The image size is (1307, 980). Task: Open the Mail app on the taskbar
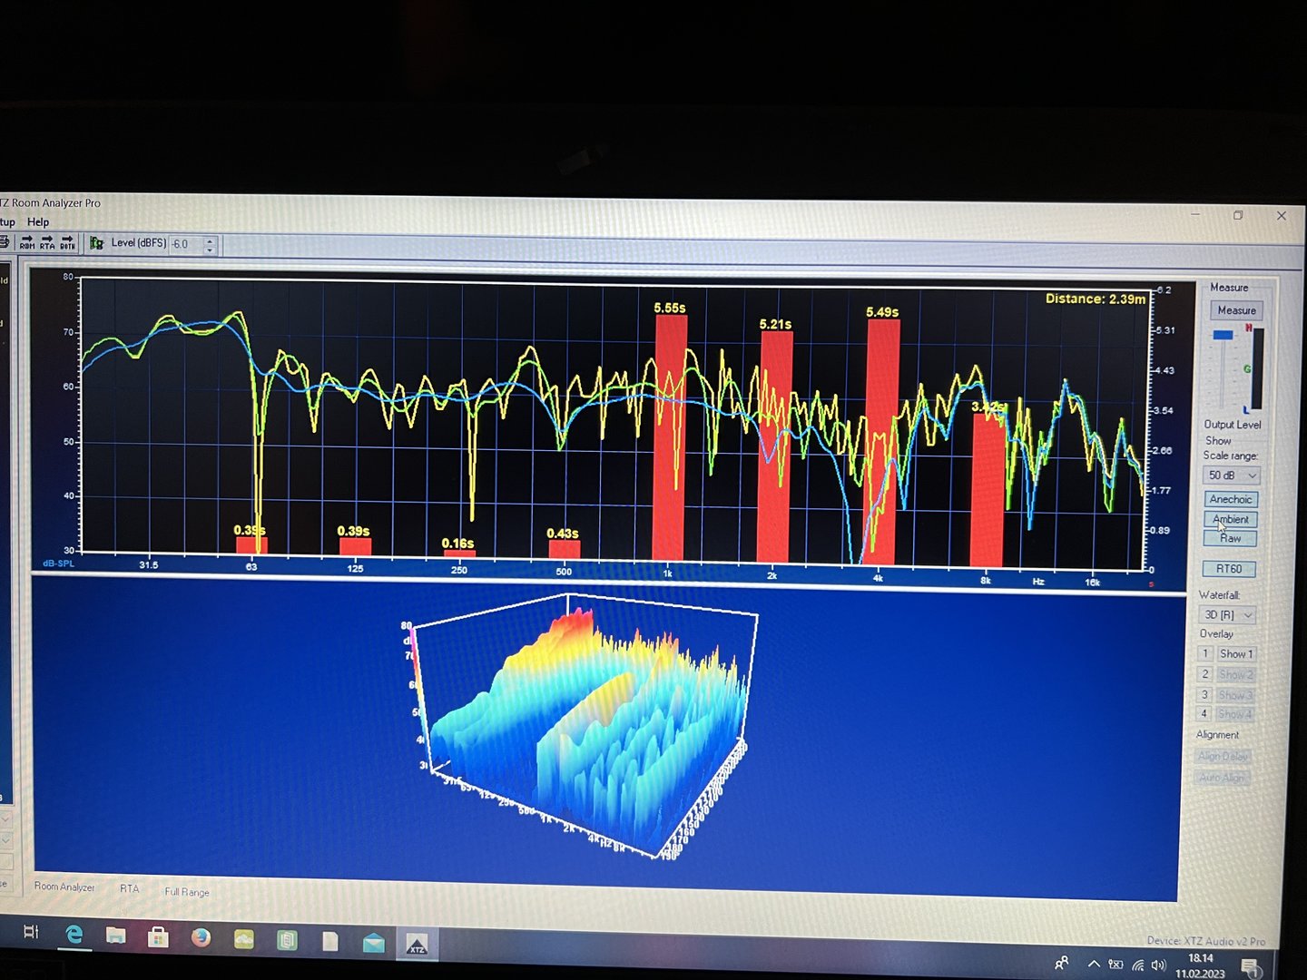coord(373,944)
